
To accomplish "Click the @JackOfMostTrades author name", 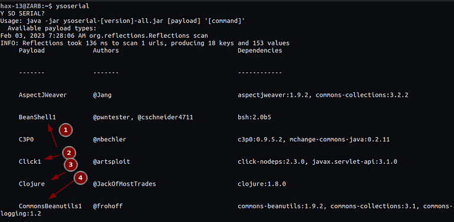I will pos(124,184).
